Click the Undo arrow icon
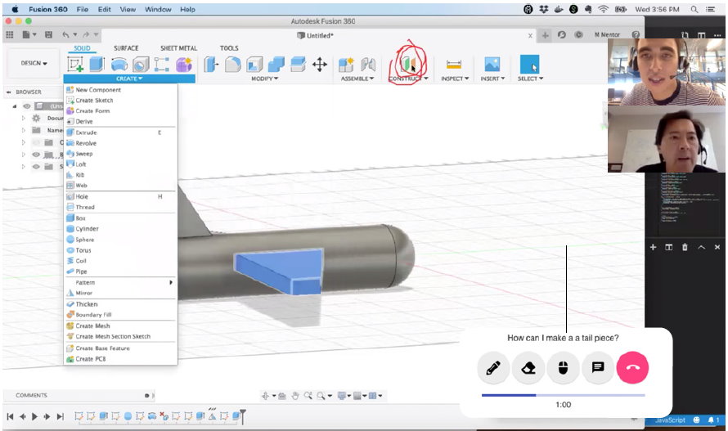The height and width of the screenshot is (431, 728). [x=65, y=34]
